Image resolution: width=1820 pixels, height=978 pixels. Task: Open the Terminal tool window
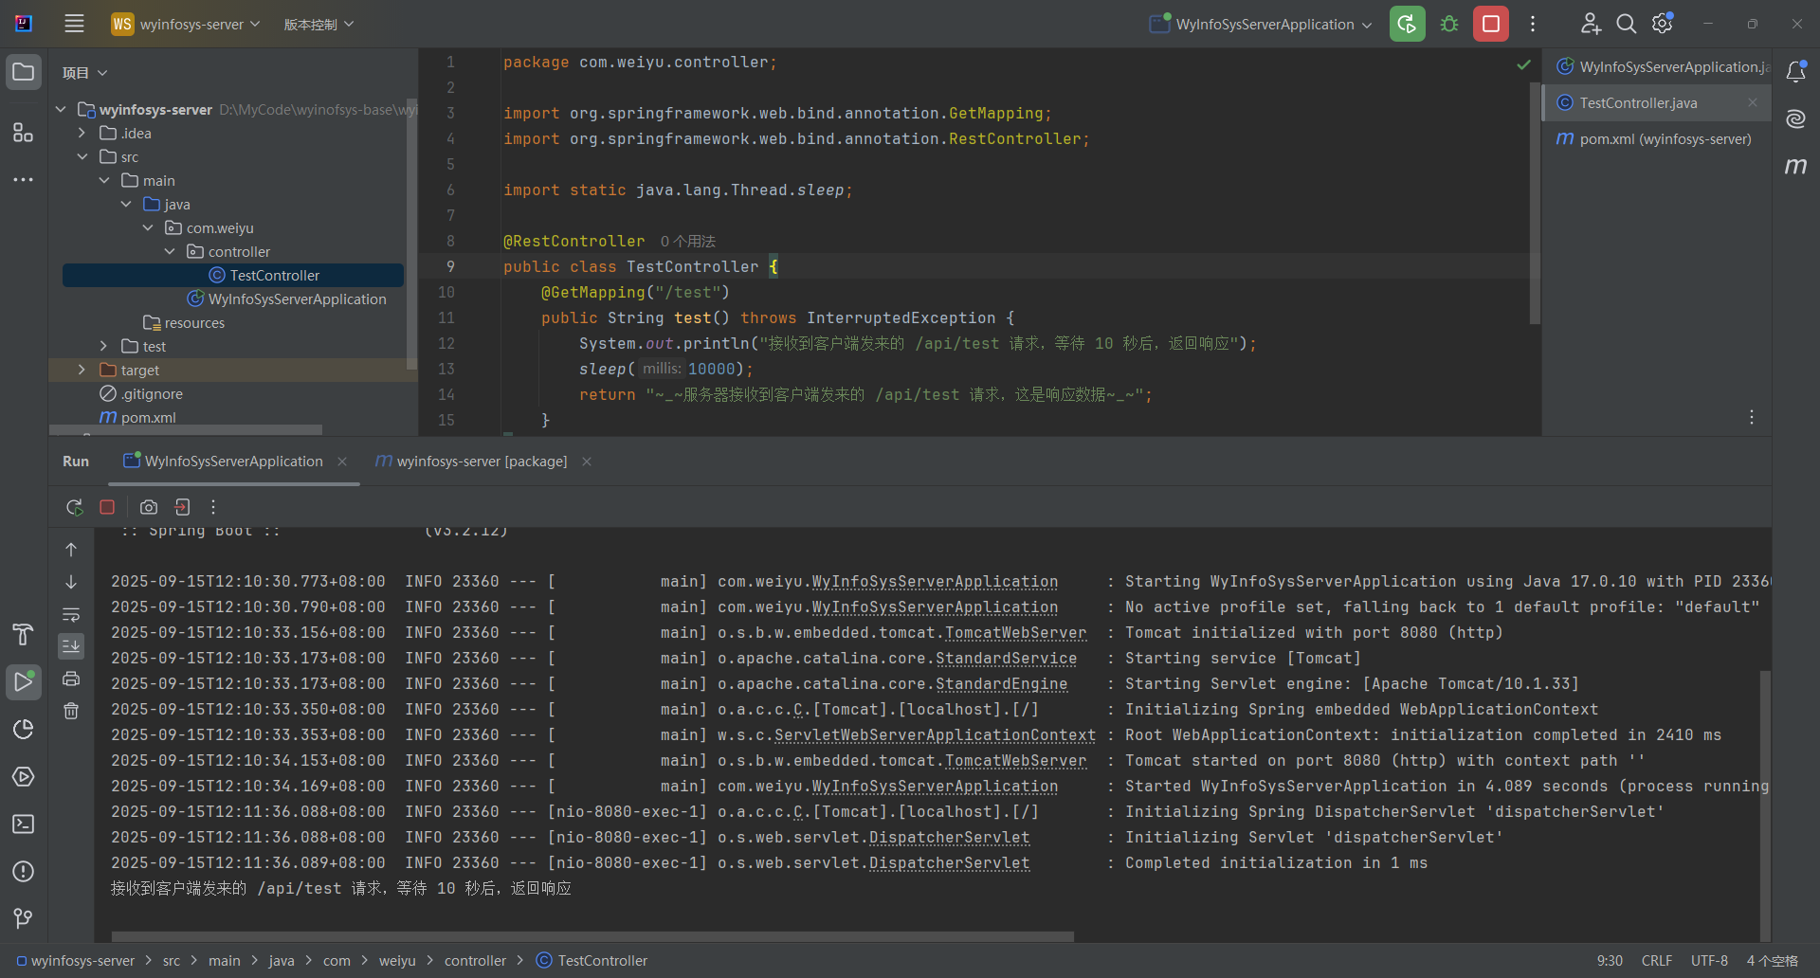pos(24,824)
